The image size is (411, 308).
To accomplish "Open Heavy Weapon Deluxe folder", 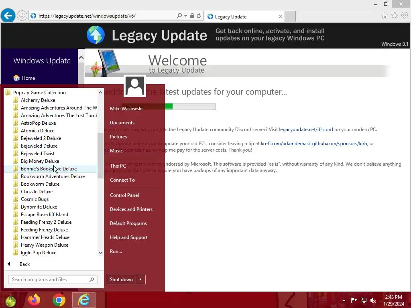I will [50, 245].
